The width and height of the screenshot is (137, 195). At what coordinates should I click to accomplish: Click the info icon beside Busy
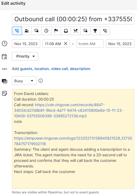click(x=41, y=81)
